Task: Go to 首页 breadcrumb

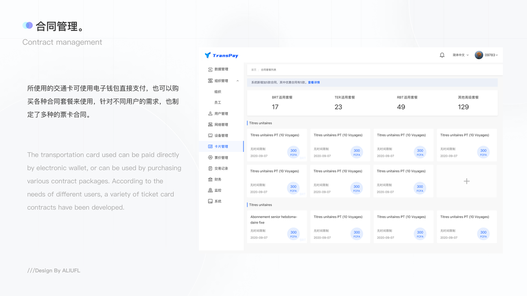Action: coord(254,70)
